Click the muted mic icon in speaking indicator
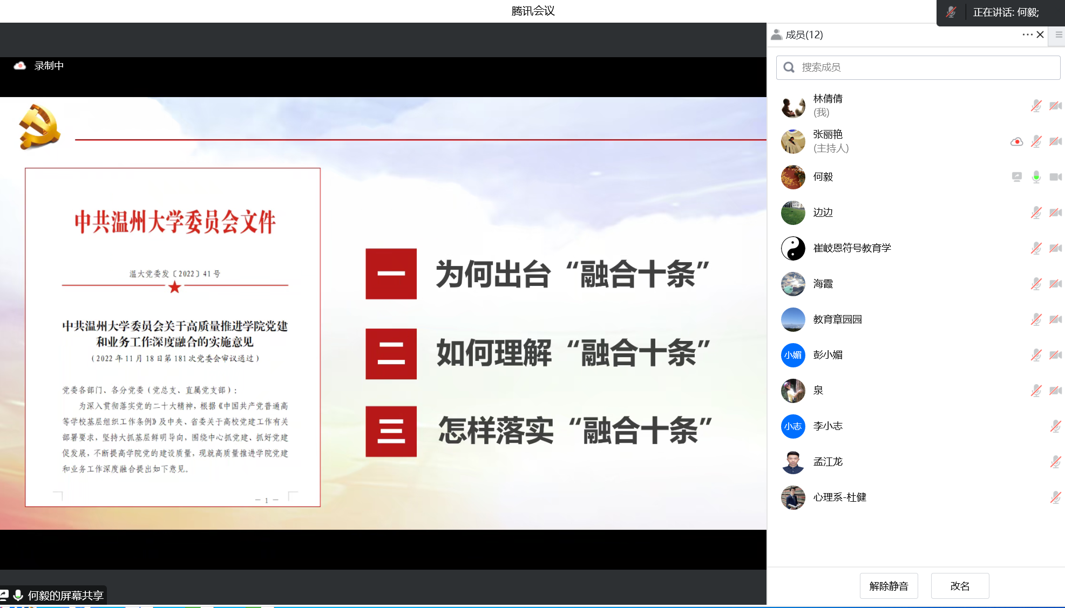Image resolution: width=1065 pixels, height=608 pixels. coord(951,12)
